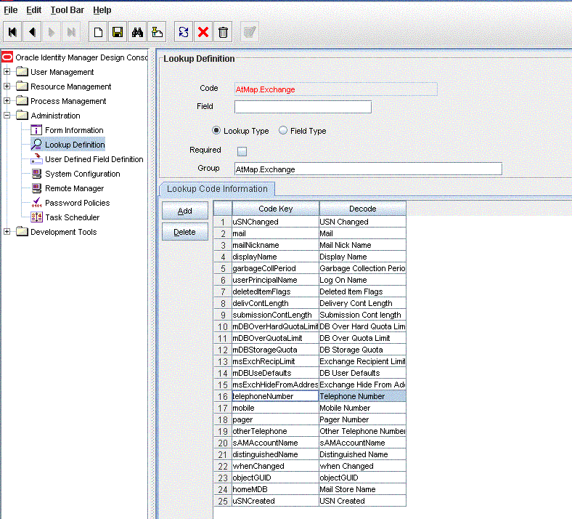Viewport: 572px width, 519px height.
Task: Expand the User Management folder
Action: pos(7,72)
